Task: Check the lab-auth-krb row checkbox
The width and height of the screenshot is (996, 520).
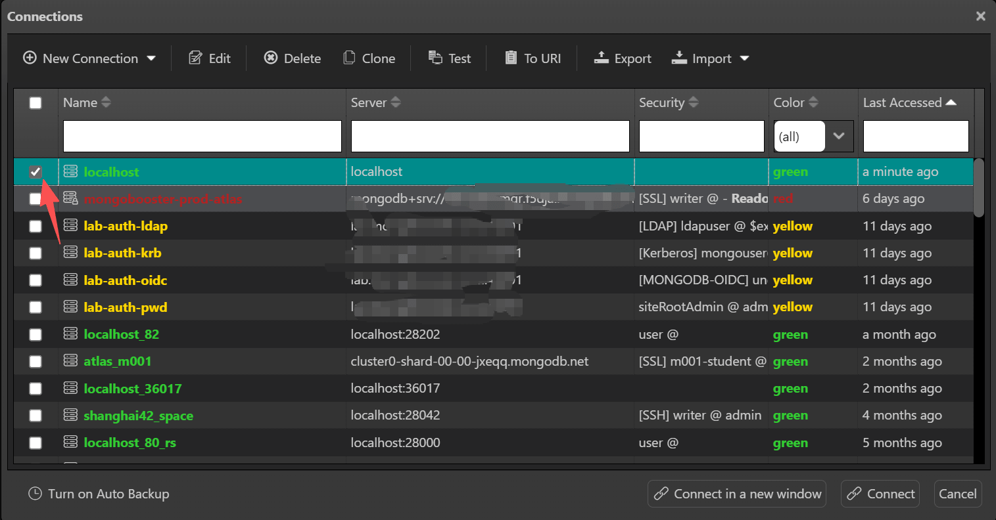Action: [36, 253]
